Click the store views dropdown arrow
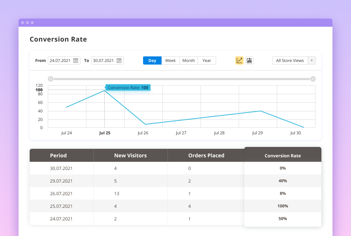Screen dimensions: 351x236 point(312,60)
